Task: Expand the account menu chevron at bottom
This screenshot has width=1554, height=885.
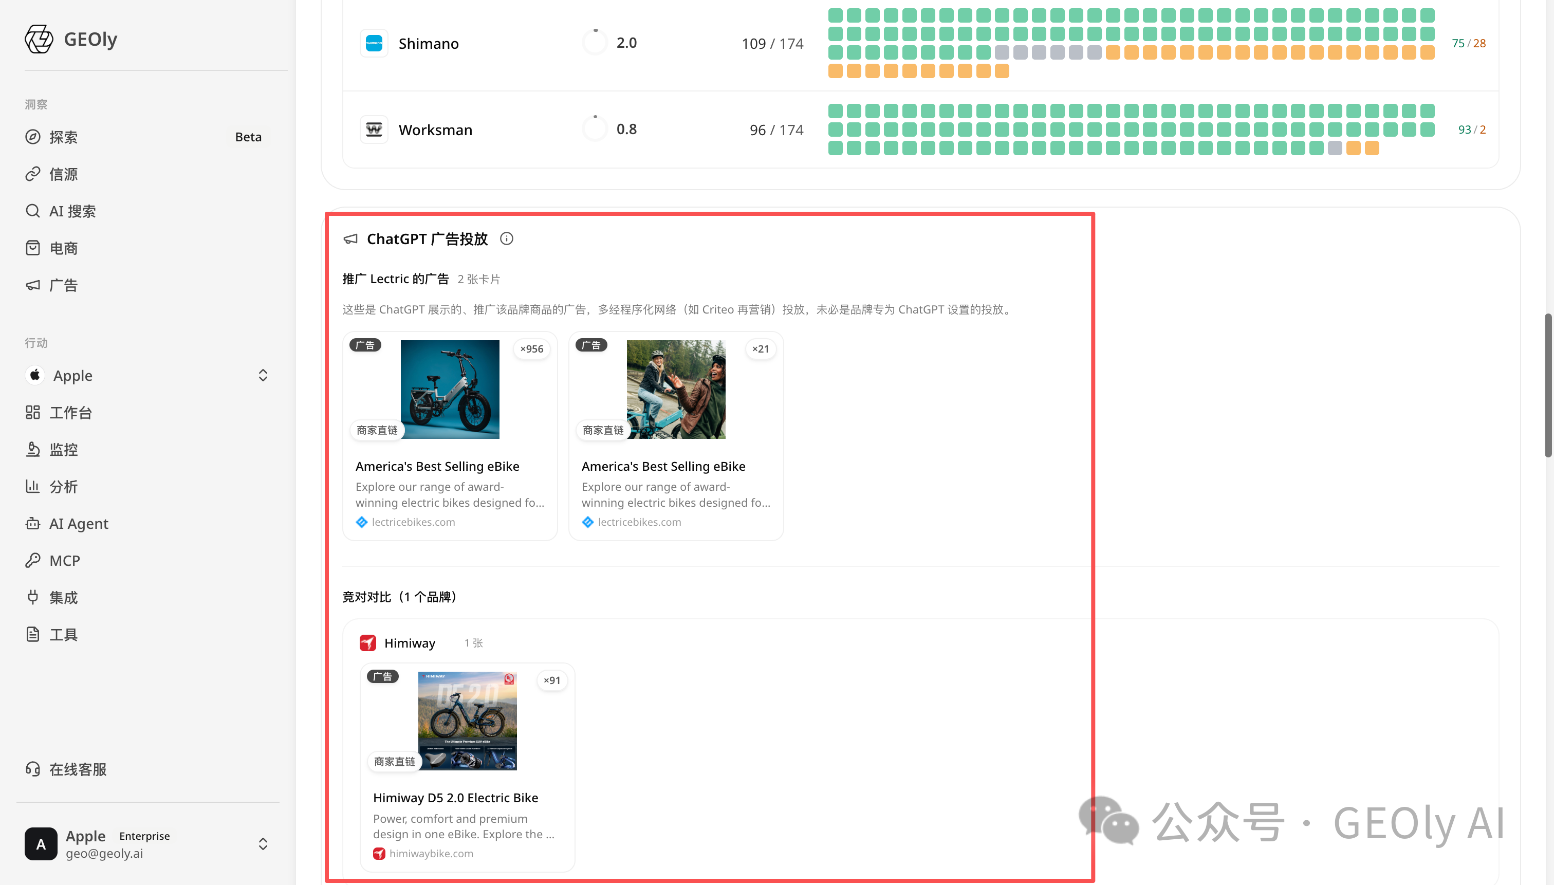Action: click(x=263, y=844)
